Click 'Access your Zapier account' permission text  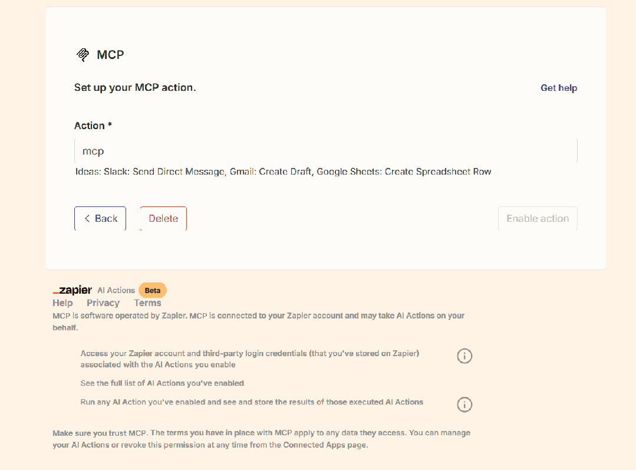[x=250, y=359]
